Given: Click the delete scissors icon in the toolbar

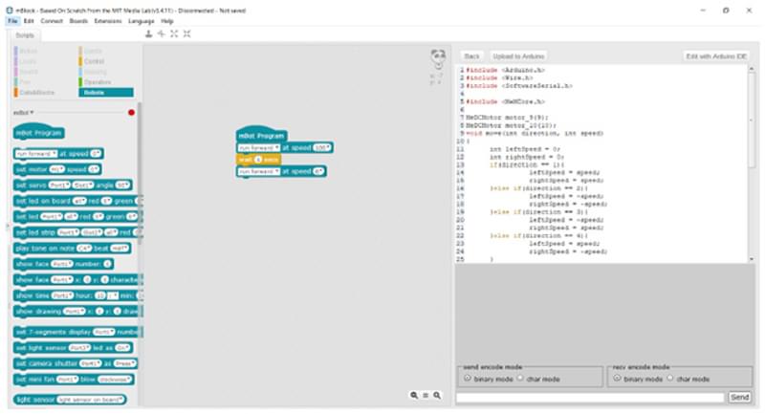Looking at the screenshot, I should [162, 33].
